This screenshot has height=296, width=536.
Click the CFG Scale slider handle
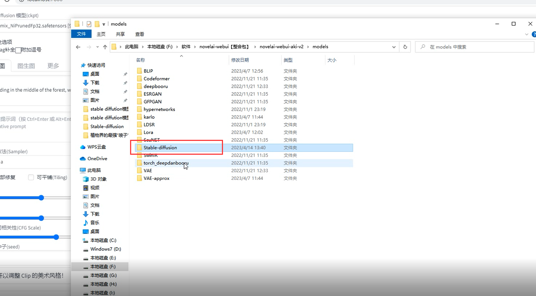click(x=56, y=237)
